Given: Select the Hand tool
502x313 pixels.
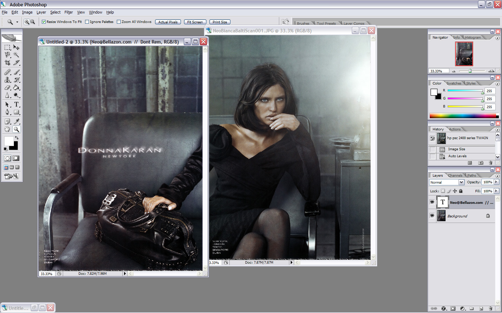Looking at the screenshot, I should (7, 129).
